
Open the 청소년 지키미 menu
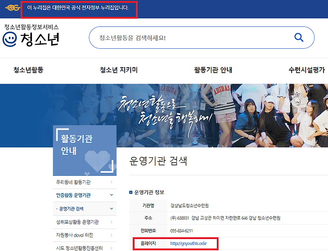119,70
